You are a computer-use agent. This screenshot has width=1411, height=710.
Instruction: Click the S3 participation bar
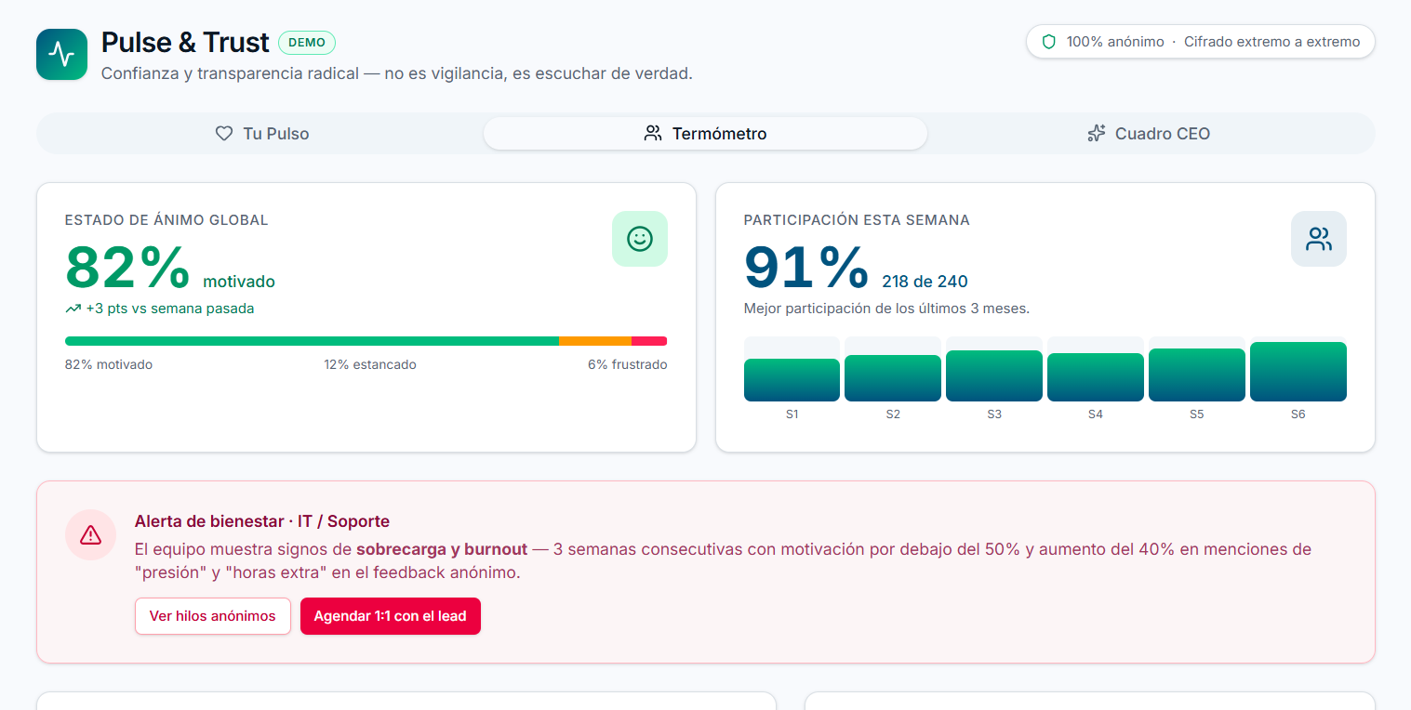(x=994, y=376)
